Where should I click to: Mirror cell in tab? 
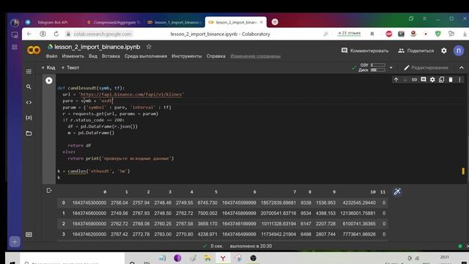[441, 80]
